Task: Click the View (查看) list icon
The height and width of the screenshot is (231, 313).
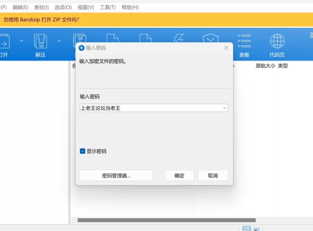Action: coord(244,41)
